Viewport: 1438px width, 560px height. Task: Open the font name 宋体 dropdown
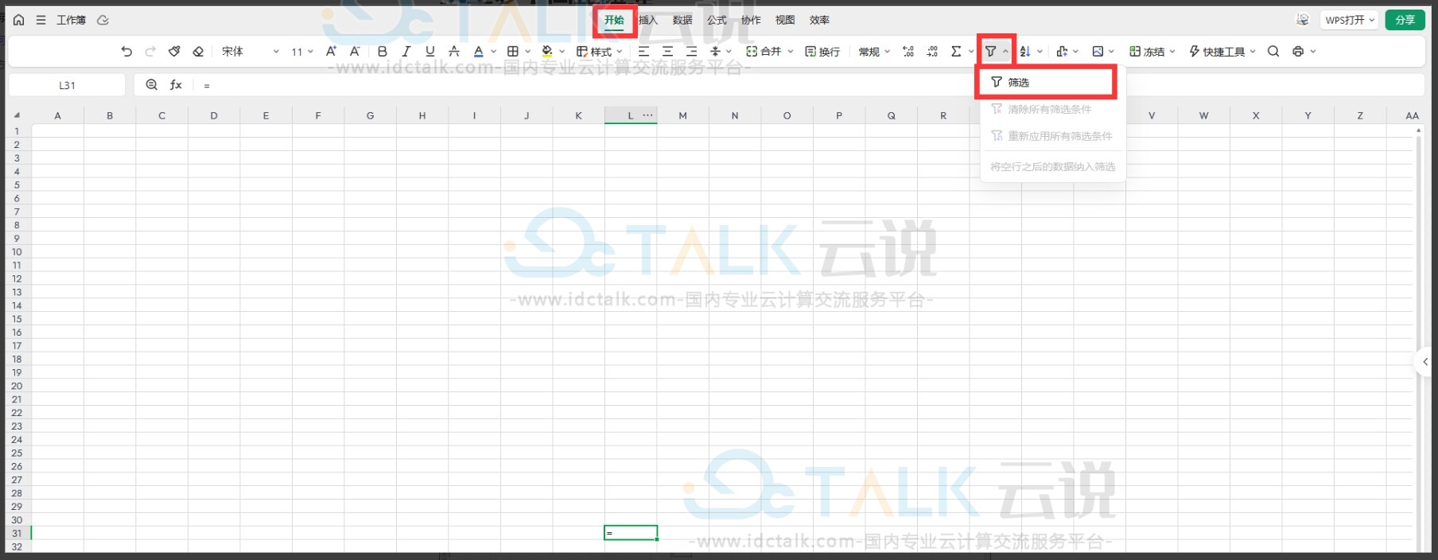click(250, 52)
